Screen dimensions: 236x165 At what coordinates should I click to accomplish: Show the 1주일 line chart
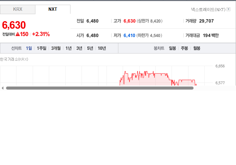[x=41, y=48]
